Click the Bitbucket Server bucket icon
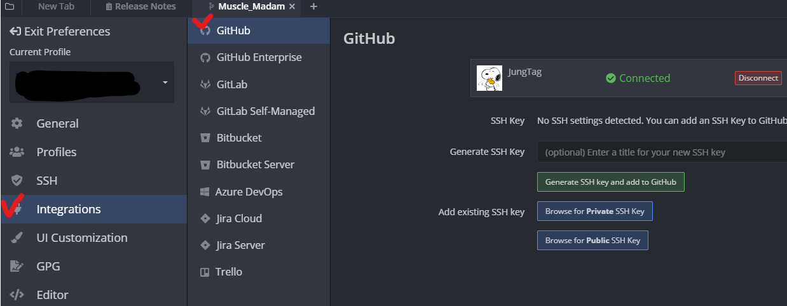 point(205,165)
